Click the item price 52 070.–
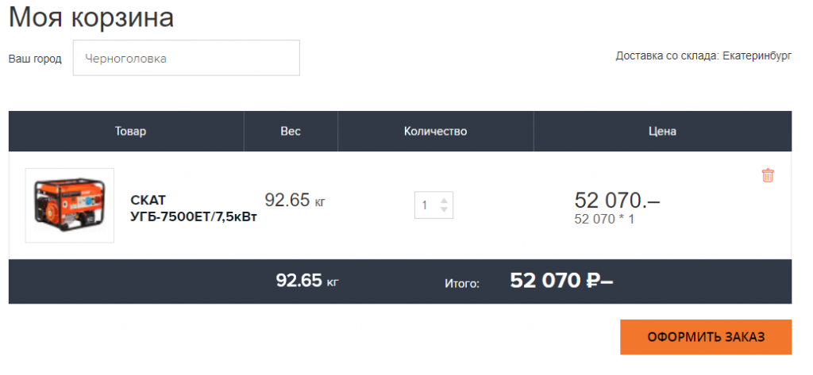 pyautogui.click(x=617, y=201)
